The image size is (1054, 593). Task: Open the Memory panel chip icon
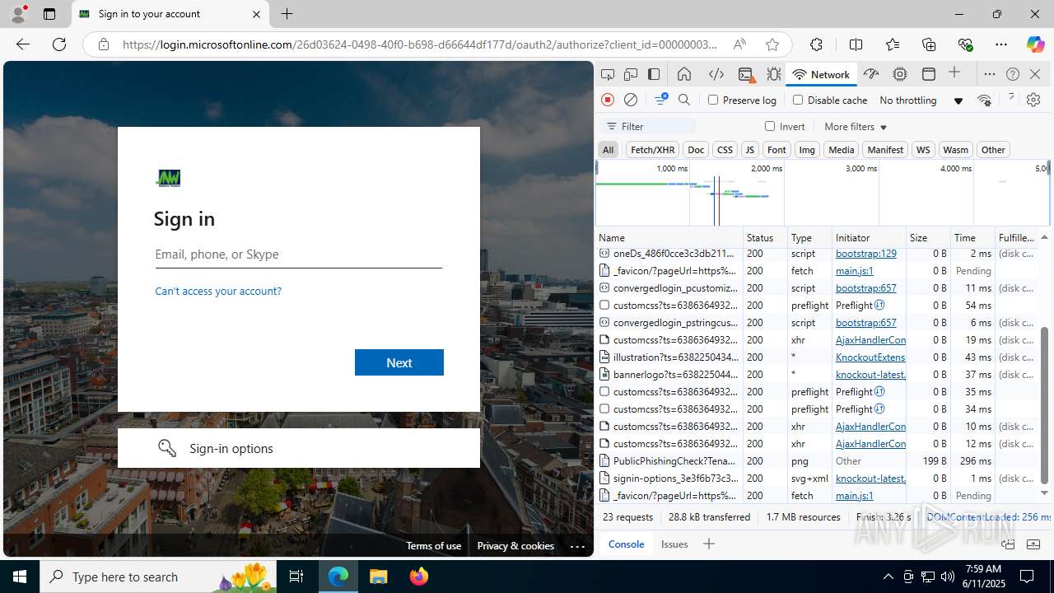[x=900, y=74]
